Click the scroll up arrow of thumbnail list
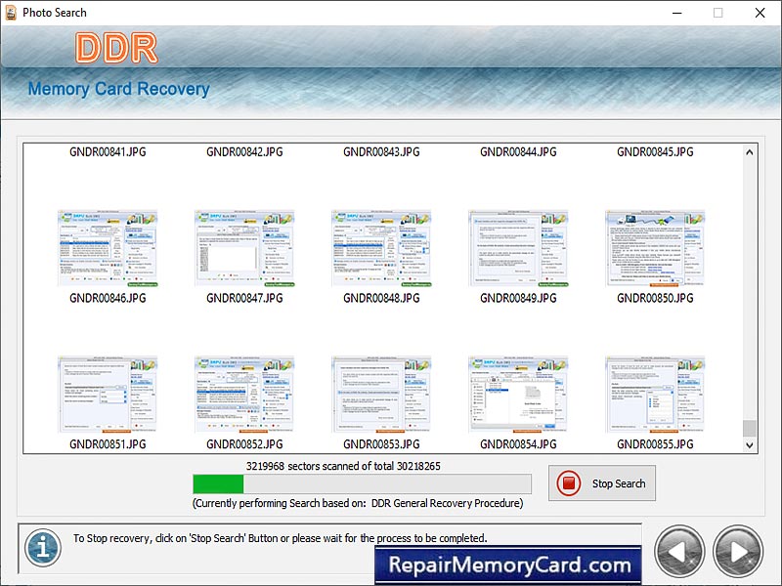 coord(750,152)
